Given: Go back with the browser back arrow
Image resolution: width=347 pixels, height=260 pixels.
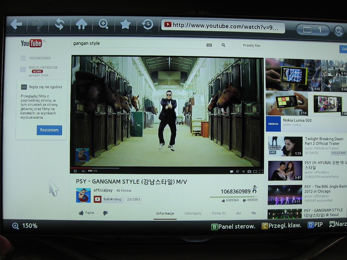Looking at the screenshot, I should [x=16, y=24].
